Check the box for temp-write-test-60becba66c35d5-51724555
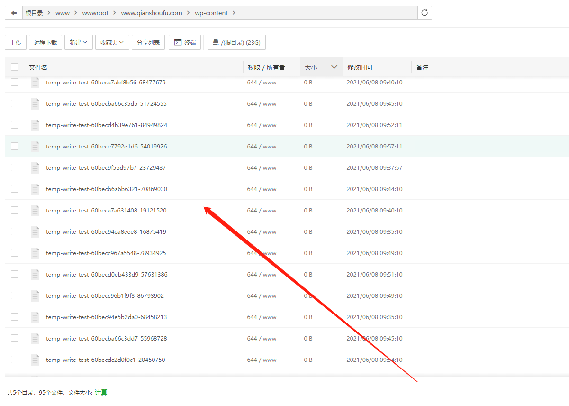The height and width of the screenshot is (406, 569). (x=15, y=103)
